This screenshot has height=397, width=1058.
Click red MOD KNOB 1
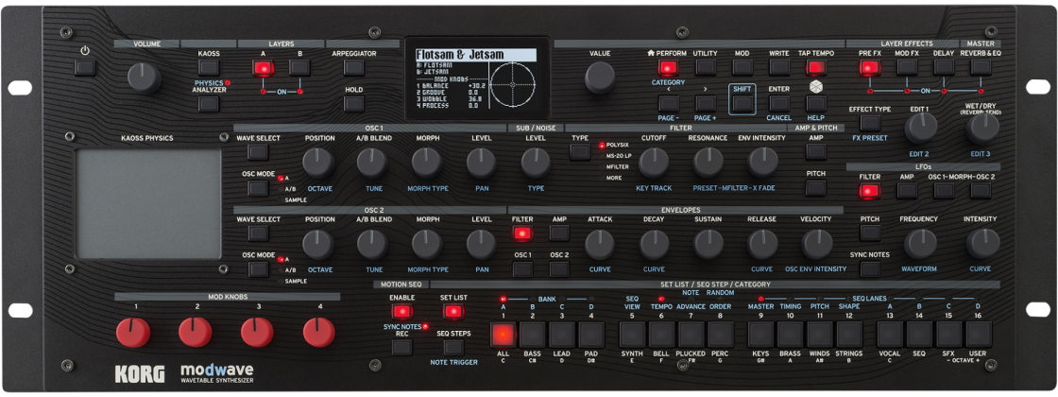[133, 332]
